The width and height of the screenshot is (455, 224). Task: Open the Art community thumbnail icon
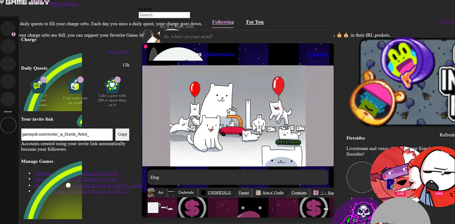pyautogui.click(x=151, y=192)
